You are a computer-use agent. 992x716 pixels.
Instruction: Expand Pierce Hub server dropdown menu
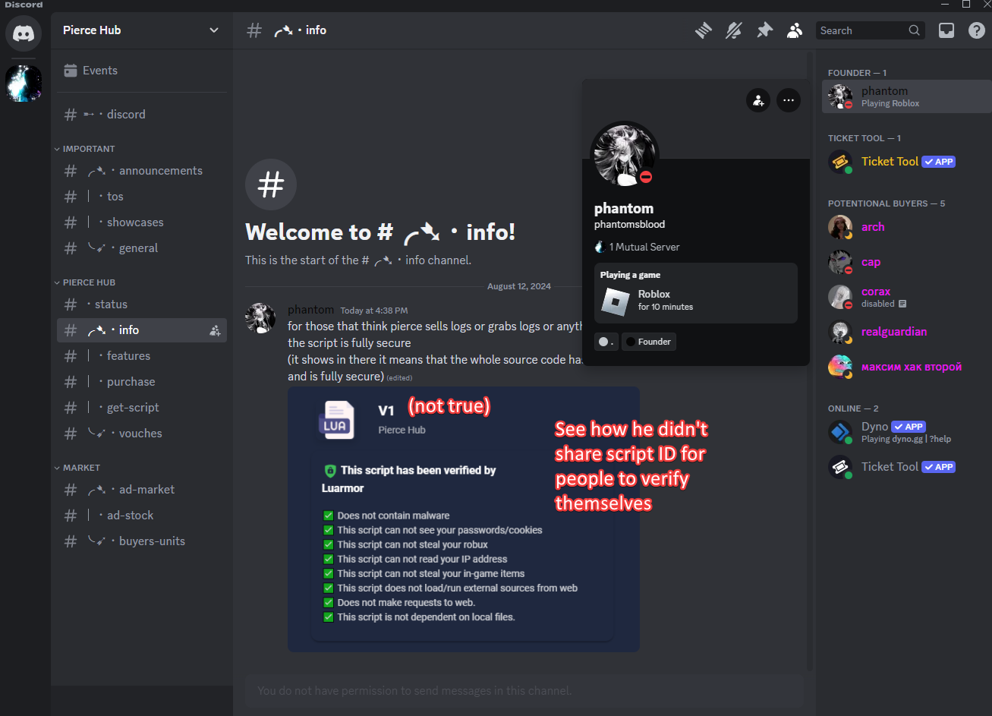coord(214,30)
